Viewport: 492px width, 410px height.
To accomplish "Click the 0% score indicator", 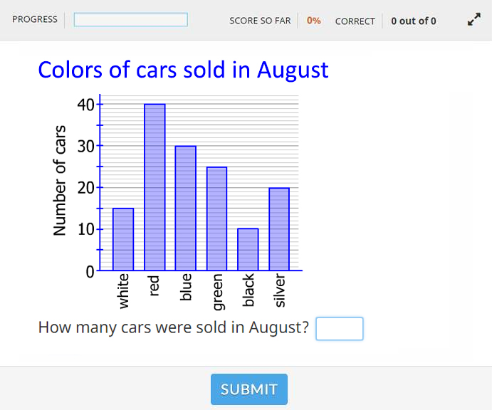I will 314,21.
